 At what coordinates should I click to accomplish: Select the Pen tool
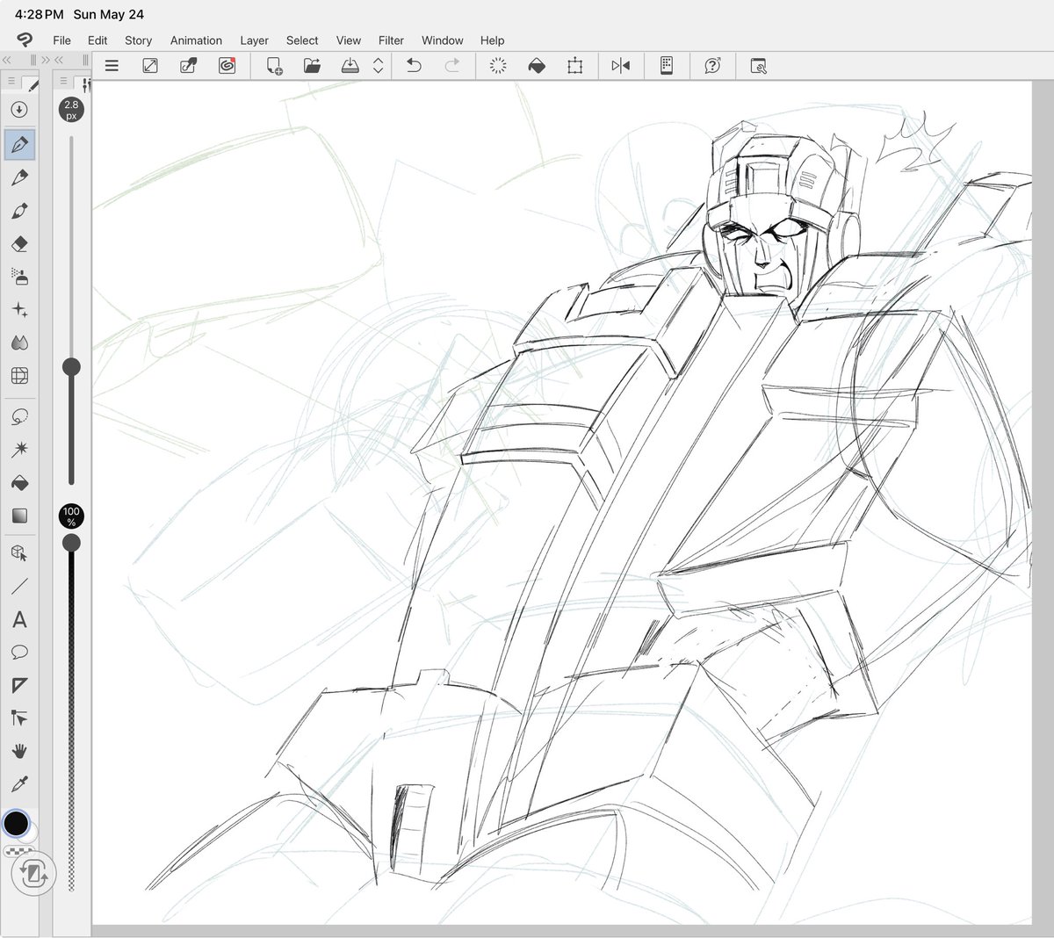point(19,144)
